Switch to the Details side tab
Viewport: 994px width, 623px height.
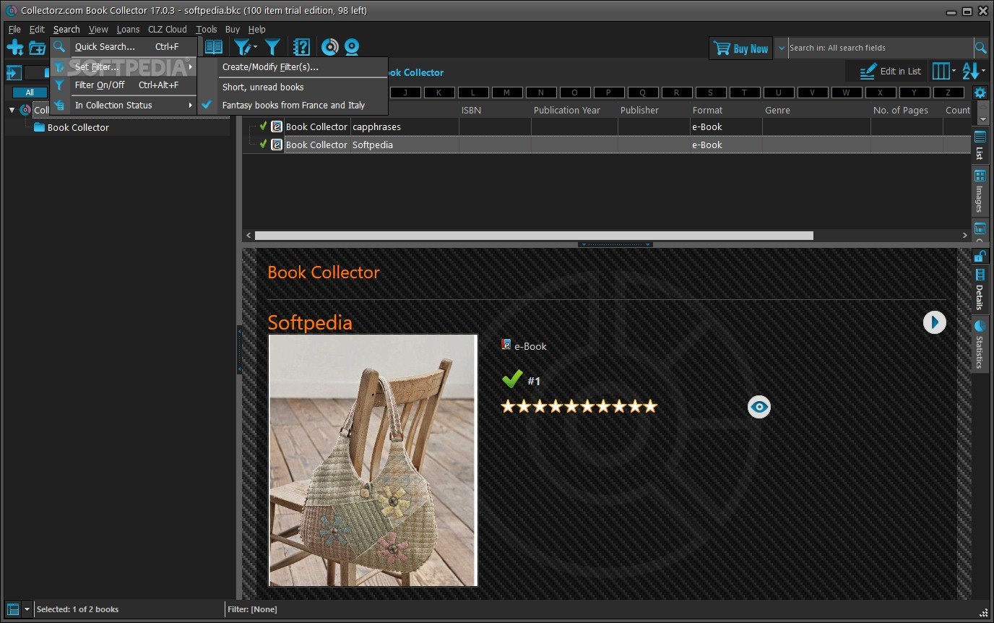pyautogui.click(x=980, y=289)
